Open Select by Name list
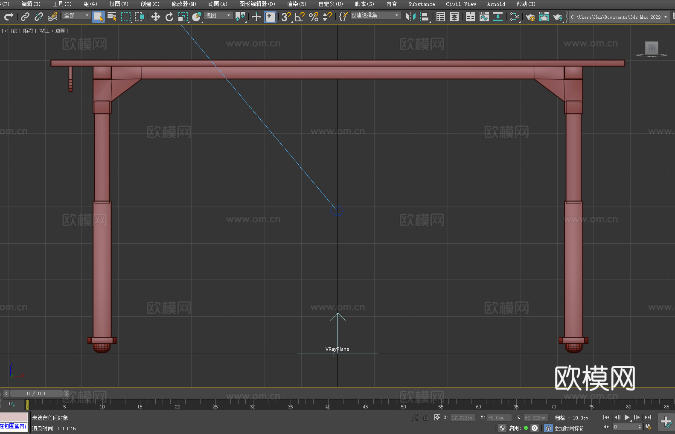675x434 pixels. (112, 17)
